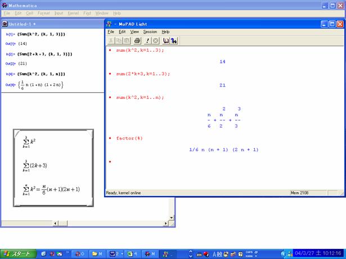Click the Cut scissors icon in MuPAD
This screenshot has height=259, width=346.
tap(111, 41)
